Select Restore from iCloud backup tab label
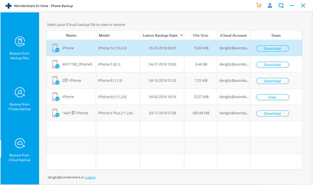The height and width of the screenshot is (185, 313). (20, 158)
